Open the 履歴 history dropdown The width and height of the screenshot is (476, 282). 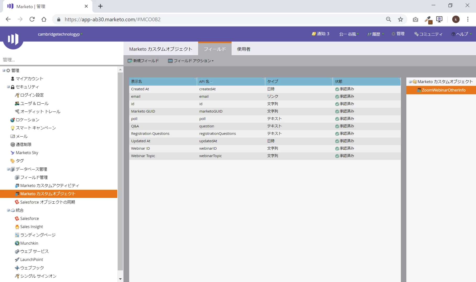pyautogui.click(x=376, y=34)
